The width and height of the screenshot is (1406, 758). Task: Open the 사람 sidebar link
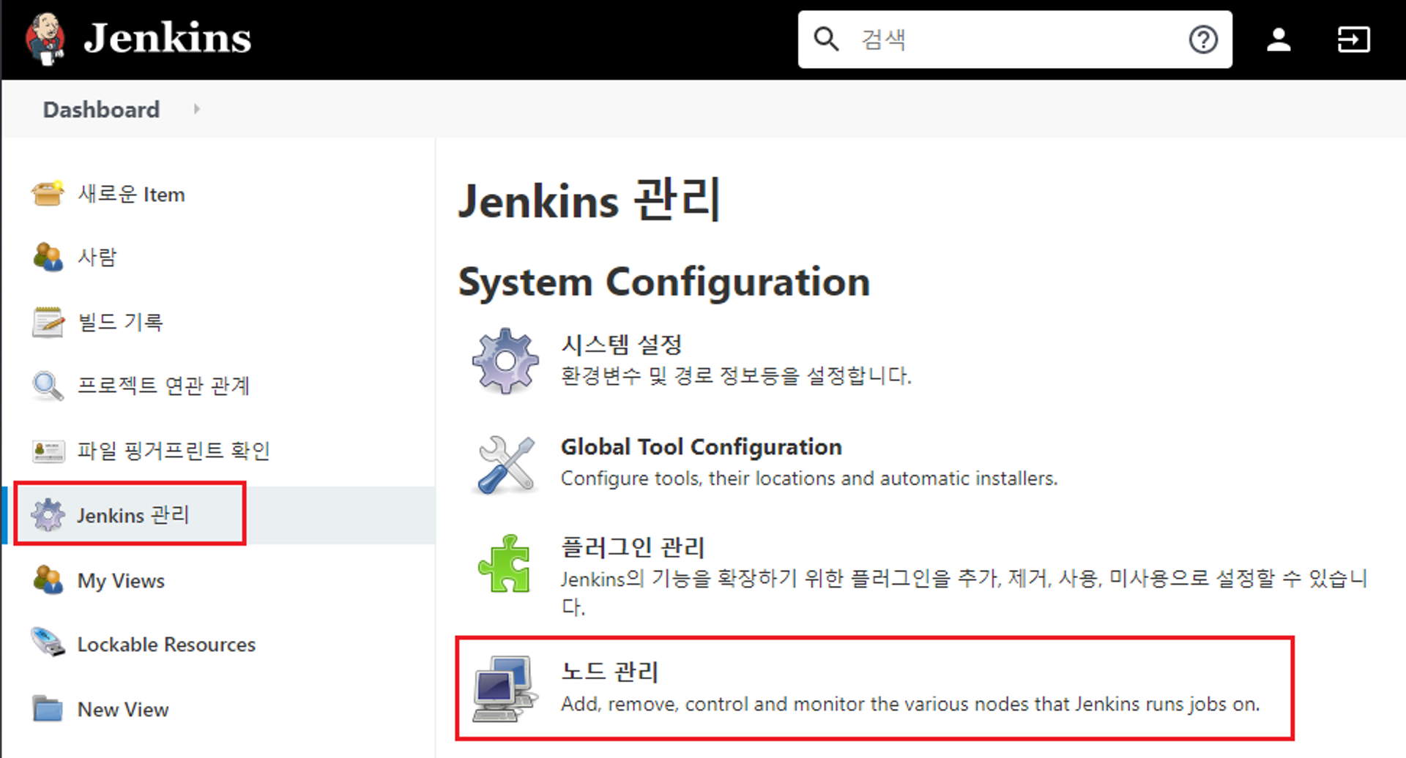[97, 257]
